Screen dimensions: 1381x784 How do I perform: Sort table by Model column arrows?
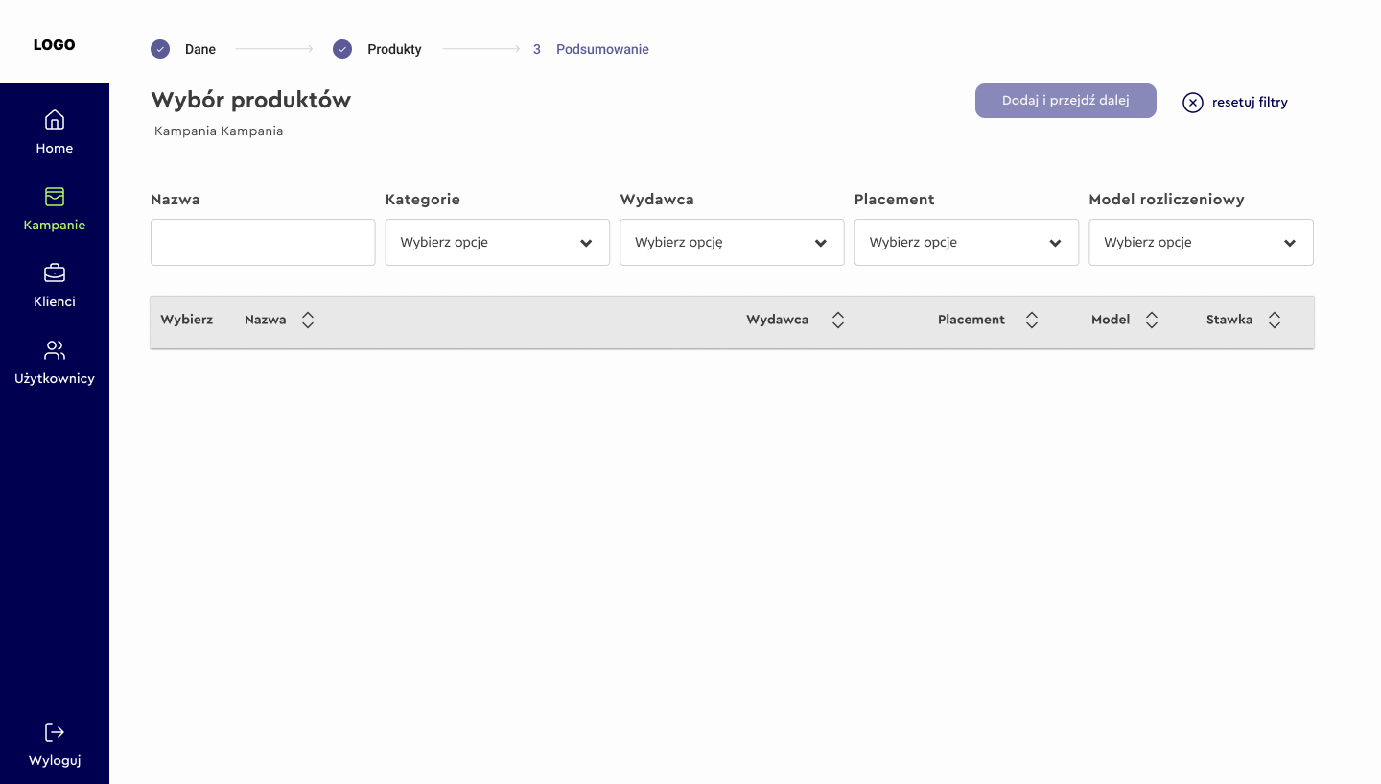pos(1152,320)
